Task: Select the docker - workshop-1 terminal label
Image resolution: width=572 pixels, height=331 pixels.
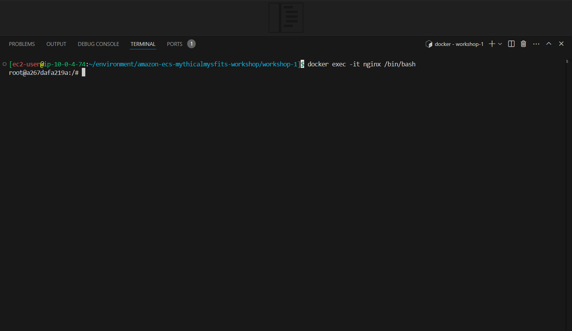Action: pyautogui.click(x=459, y=44)
